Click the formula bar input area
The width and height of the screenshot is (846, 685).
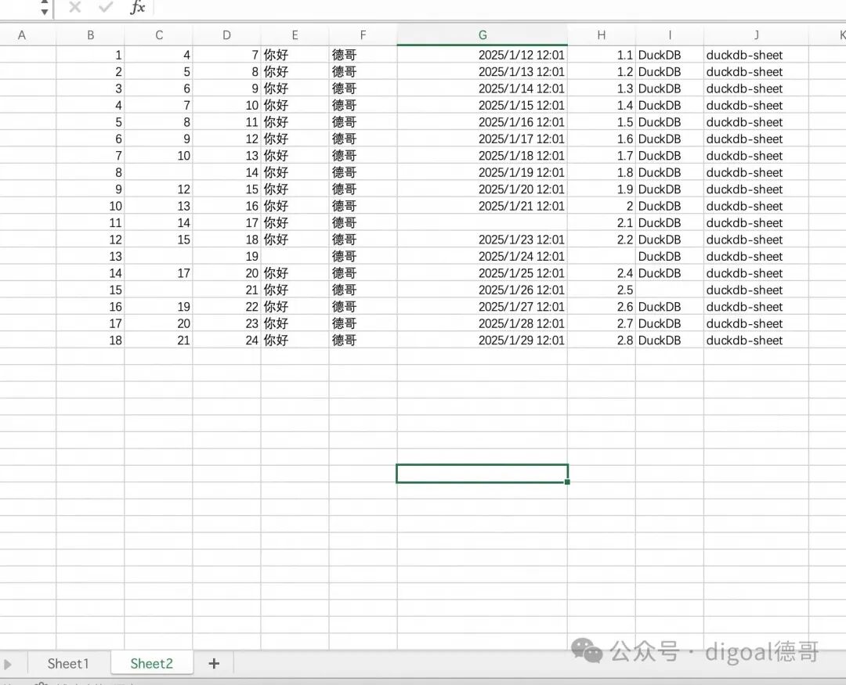500,8
